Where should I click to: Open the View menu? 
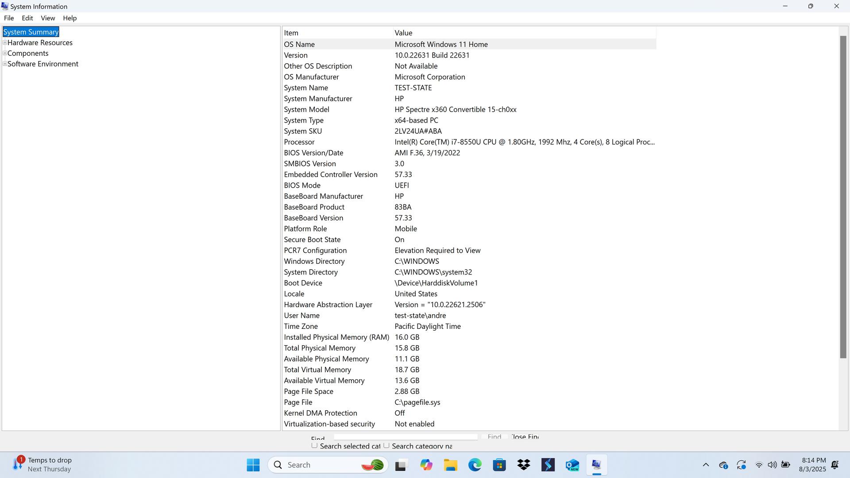pyautogui.click(x=48, y=18)
